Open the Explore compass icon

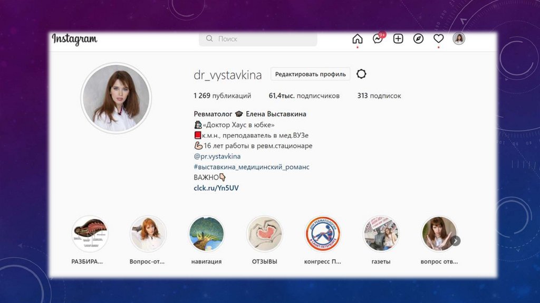click(418, 39)
